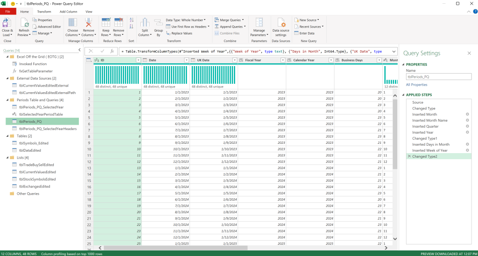Select tblPeriods_PQ_SelectedYear query
This screenshot has height=256, width=478.
[42, 107]
